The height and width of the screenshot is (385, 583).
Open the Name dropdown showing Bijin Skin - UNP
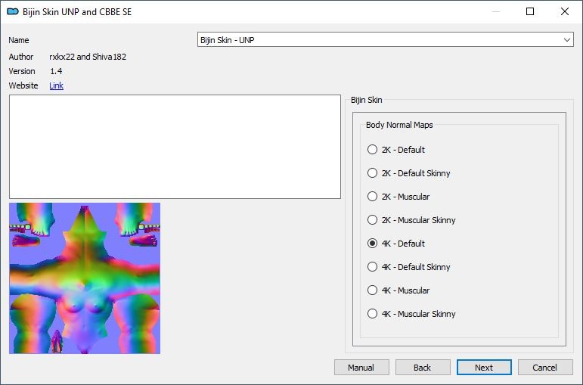pos(385,40)
